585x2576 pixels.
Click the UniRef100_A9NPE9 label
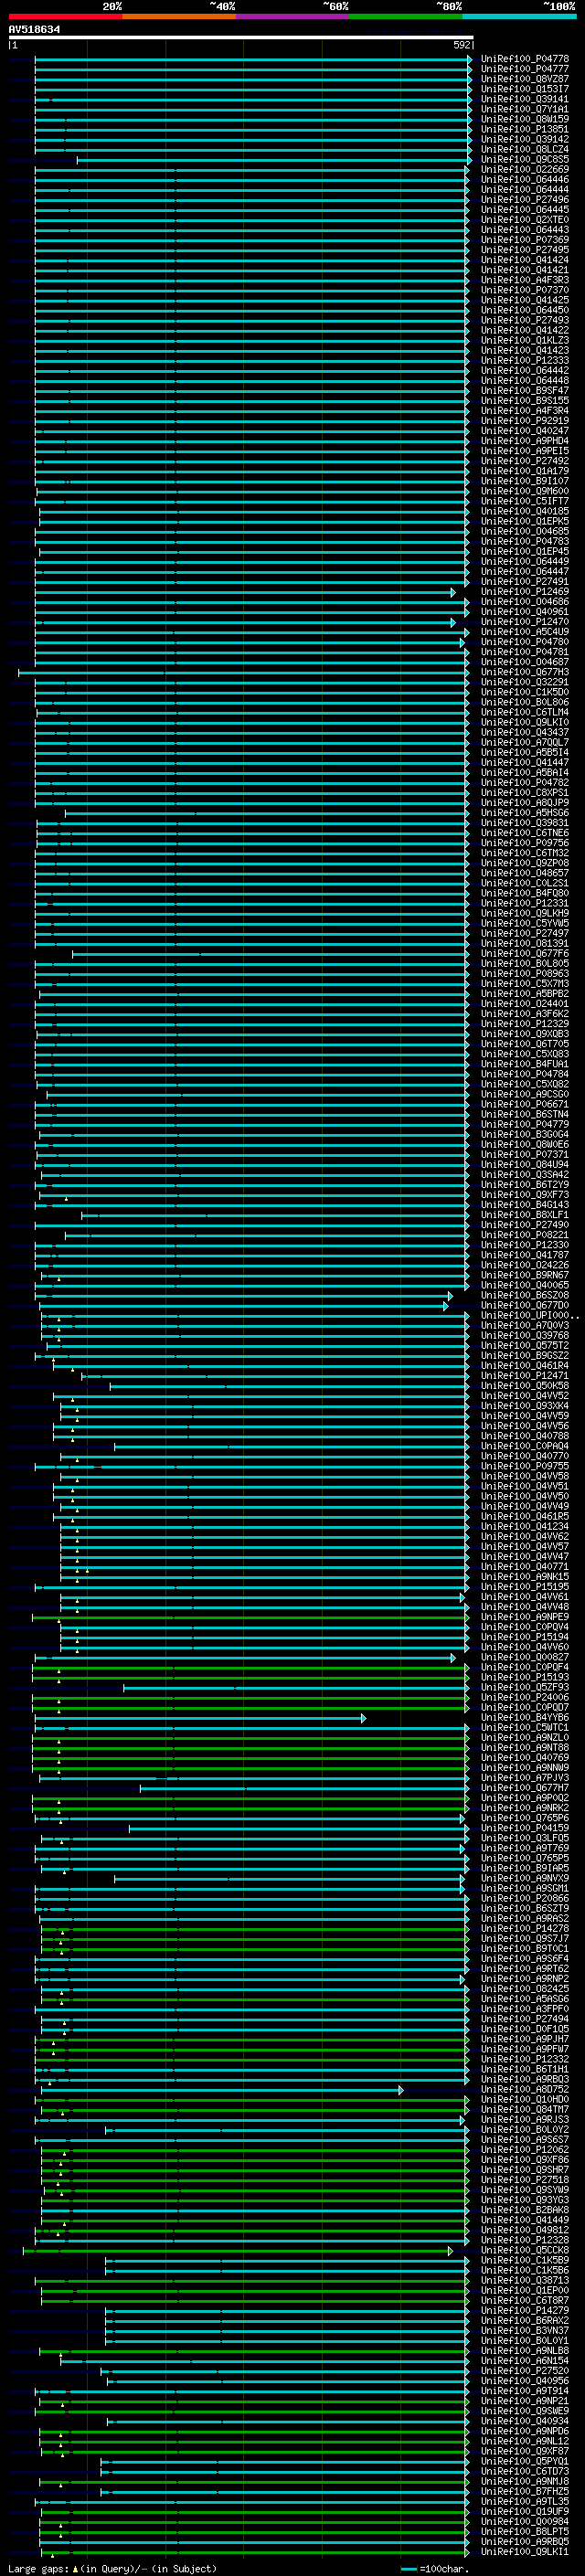tap(525, 1618)
